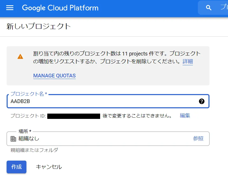Click the project name help question mark
The width and height of the screenshot is (228, 177).
click(202, 101)
